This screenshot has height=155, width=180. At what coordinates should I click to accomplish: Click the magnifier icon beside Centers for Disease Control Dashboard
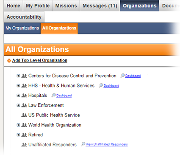[122, 76]
